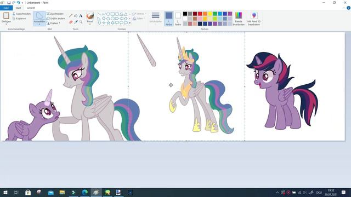Image resolution: width=351 pixels, height=197 pixels.
Task: Open Task View on the taskbar
Action: (16, 192)
